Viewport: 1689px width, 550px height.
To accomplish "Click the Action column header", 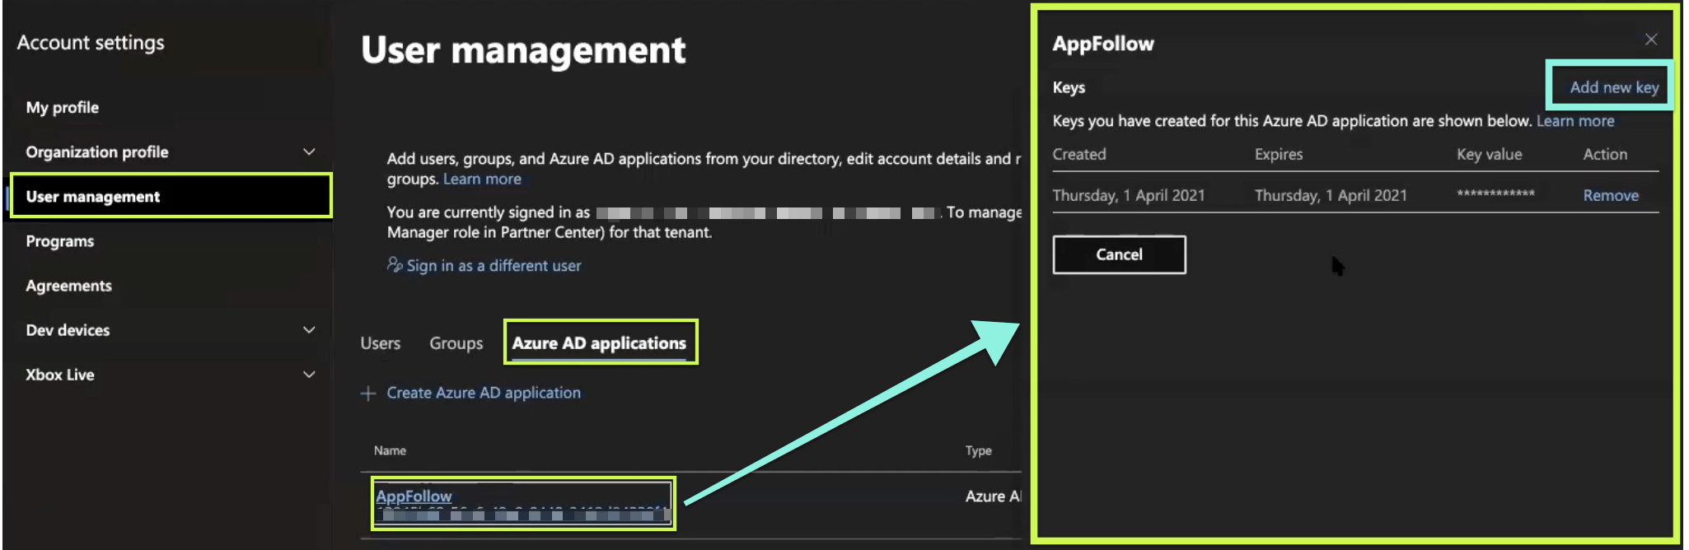I will point(1605,154).
